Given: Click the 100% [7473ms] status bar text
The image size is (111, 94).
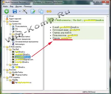Looking at the screenshot, I should click(x=89, y=92).
